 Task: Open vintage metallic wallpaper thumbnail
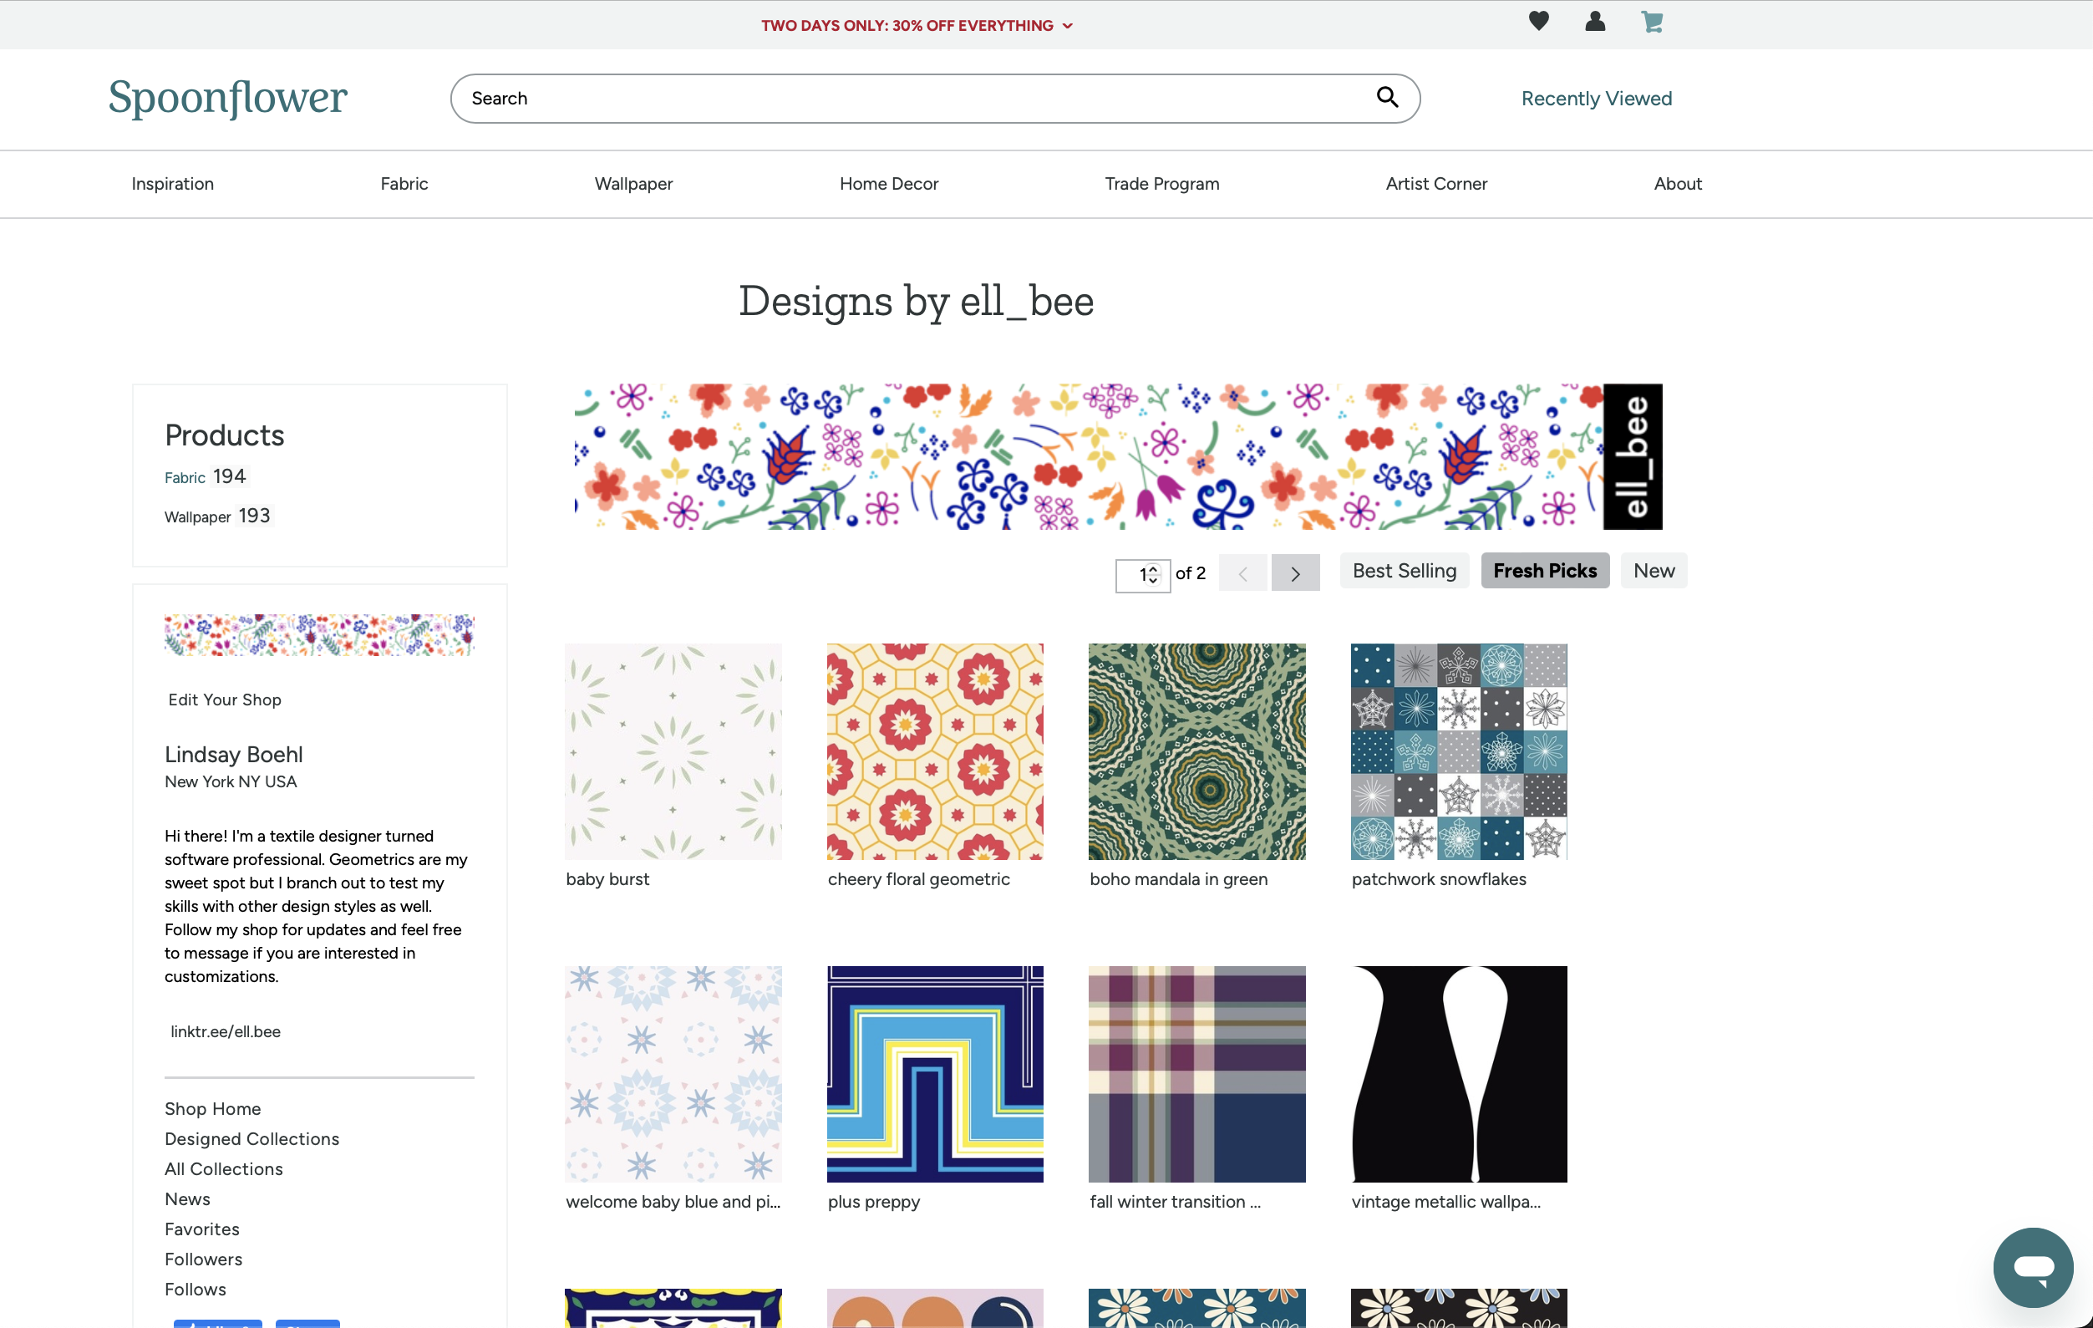pyautogui.click(x=1459, y=1074)
